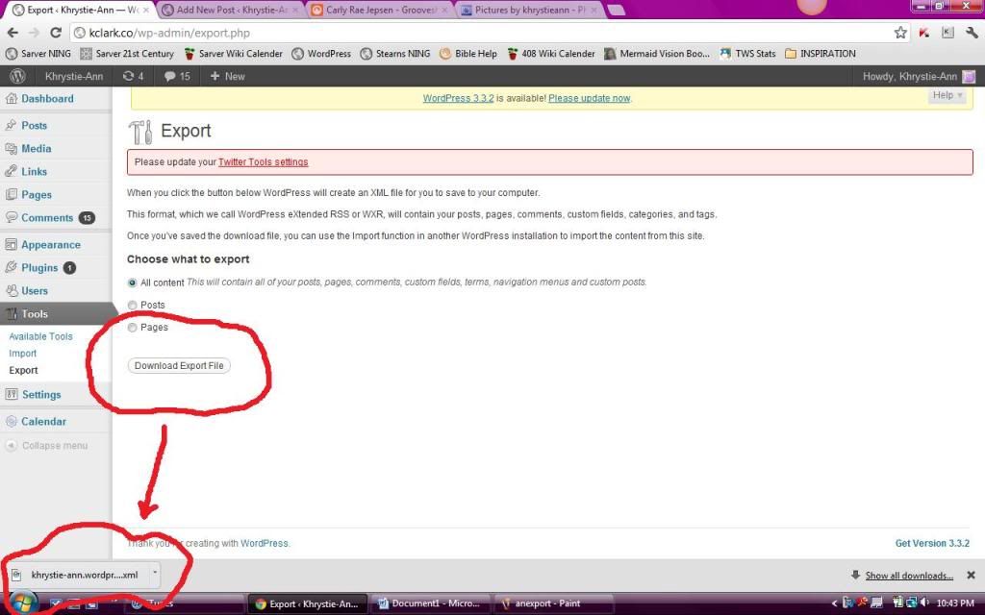The height and width of the screenshot is (615, 985).
Task: Open the Bible Help bookmark
Action: click(468, 54)
